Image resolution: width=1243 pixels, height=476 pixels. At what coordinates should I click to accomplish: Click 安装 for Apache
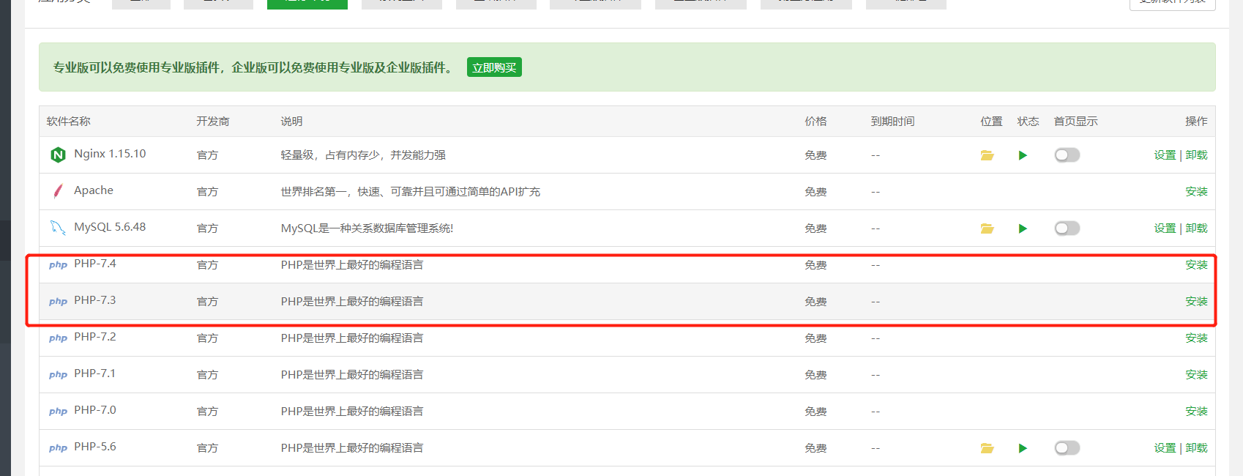1196,192
